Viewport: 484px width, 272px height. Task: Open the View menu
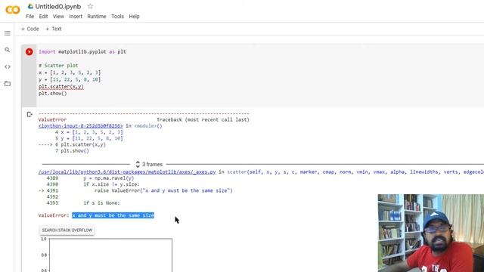coord(58,17)
